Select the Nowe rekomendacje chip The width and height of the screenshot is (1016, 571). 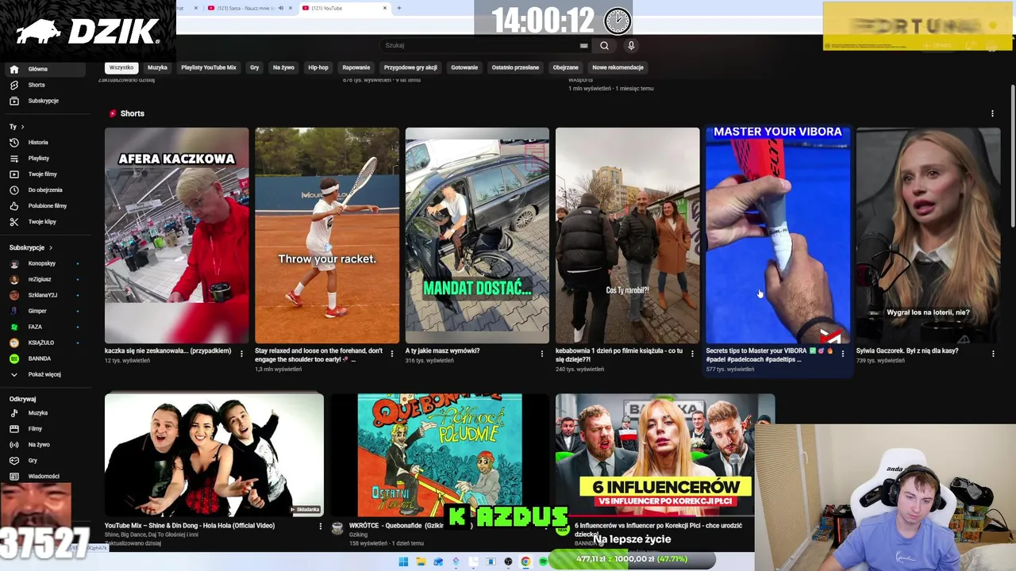618,67
